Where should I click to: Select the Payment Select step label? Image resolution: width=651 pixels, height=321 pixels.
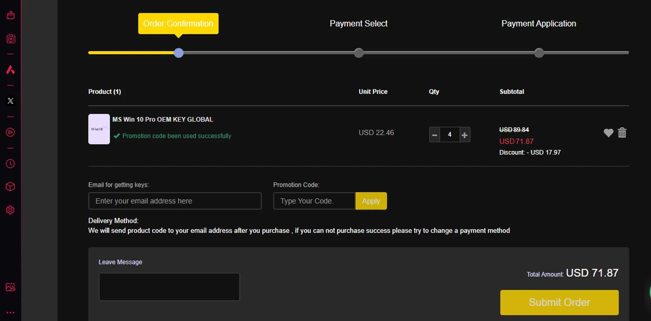(358, 24)
